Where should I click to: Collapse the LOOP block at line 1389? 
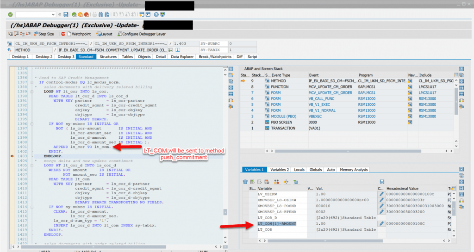tap(32, 92)
